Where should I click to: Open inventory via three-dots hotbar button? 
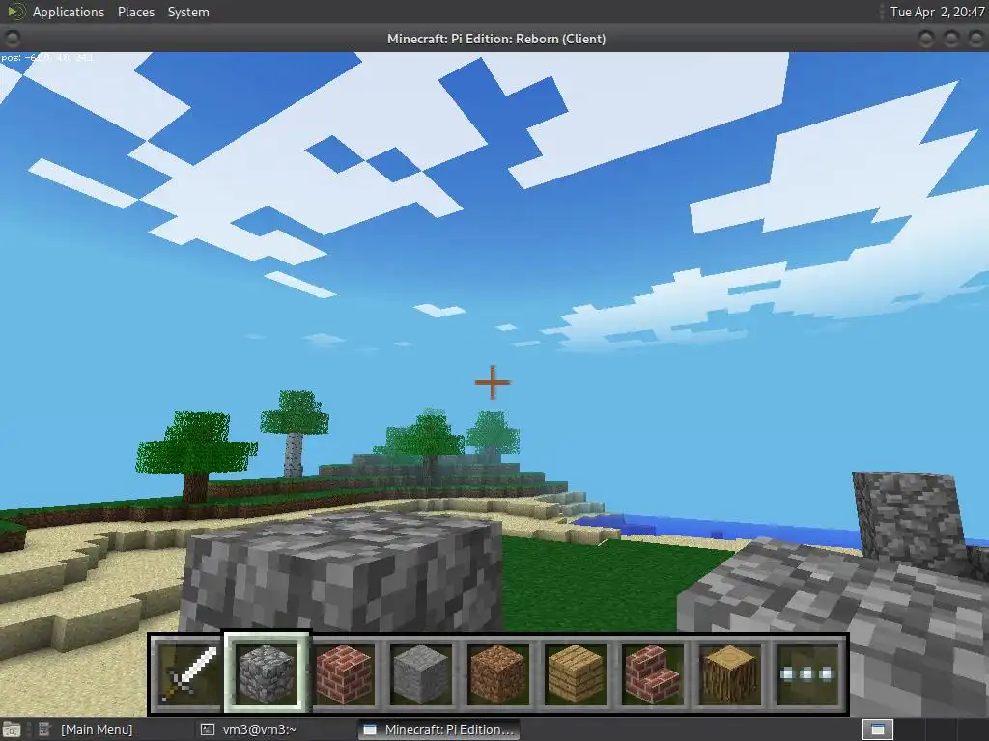(x=807, y=674)
